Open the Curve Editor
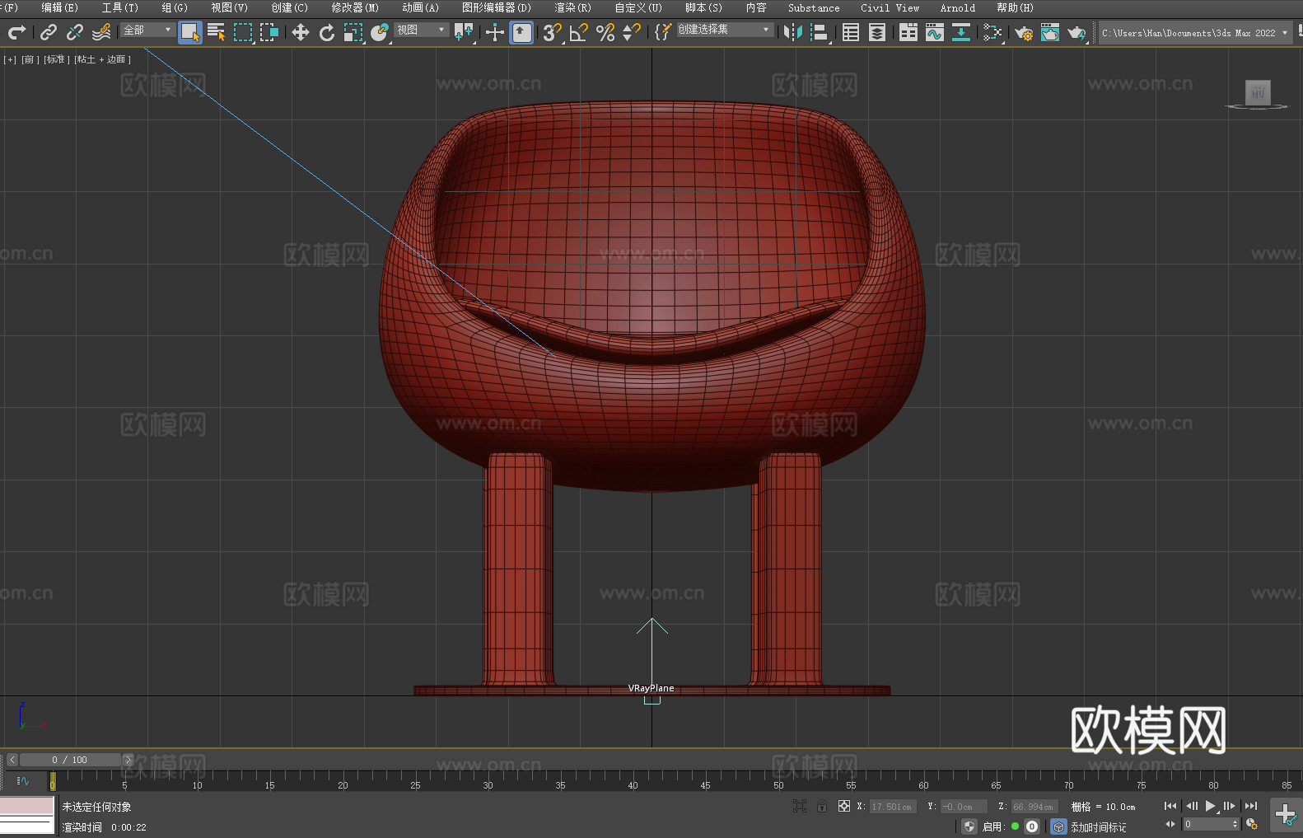The image size is (1303, 838). (934, 32)
